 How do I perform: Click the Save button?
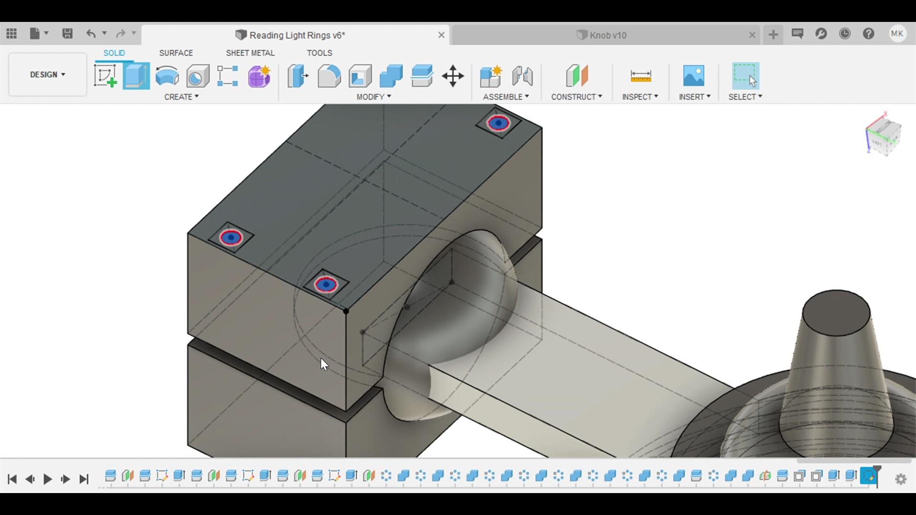[x=67, y=33]
